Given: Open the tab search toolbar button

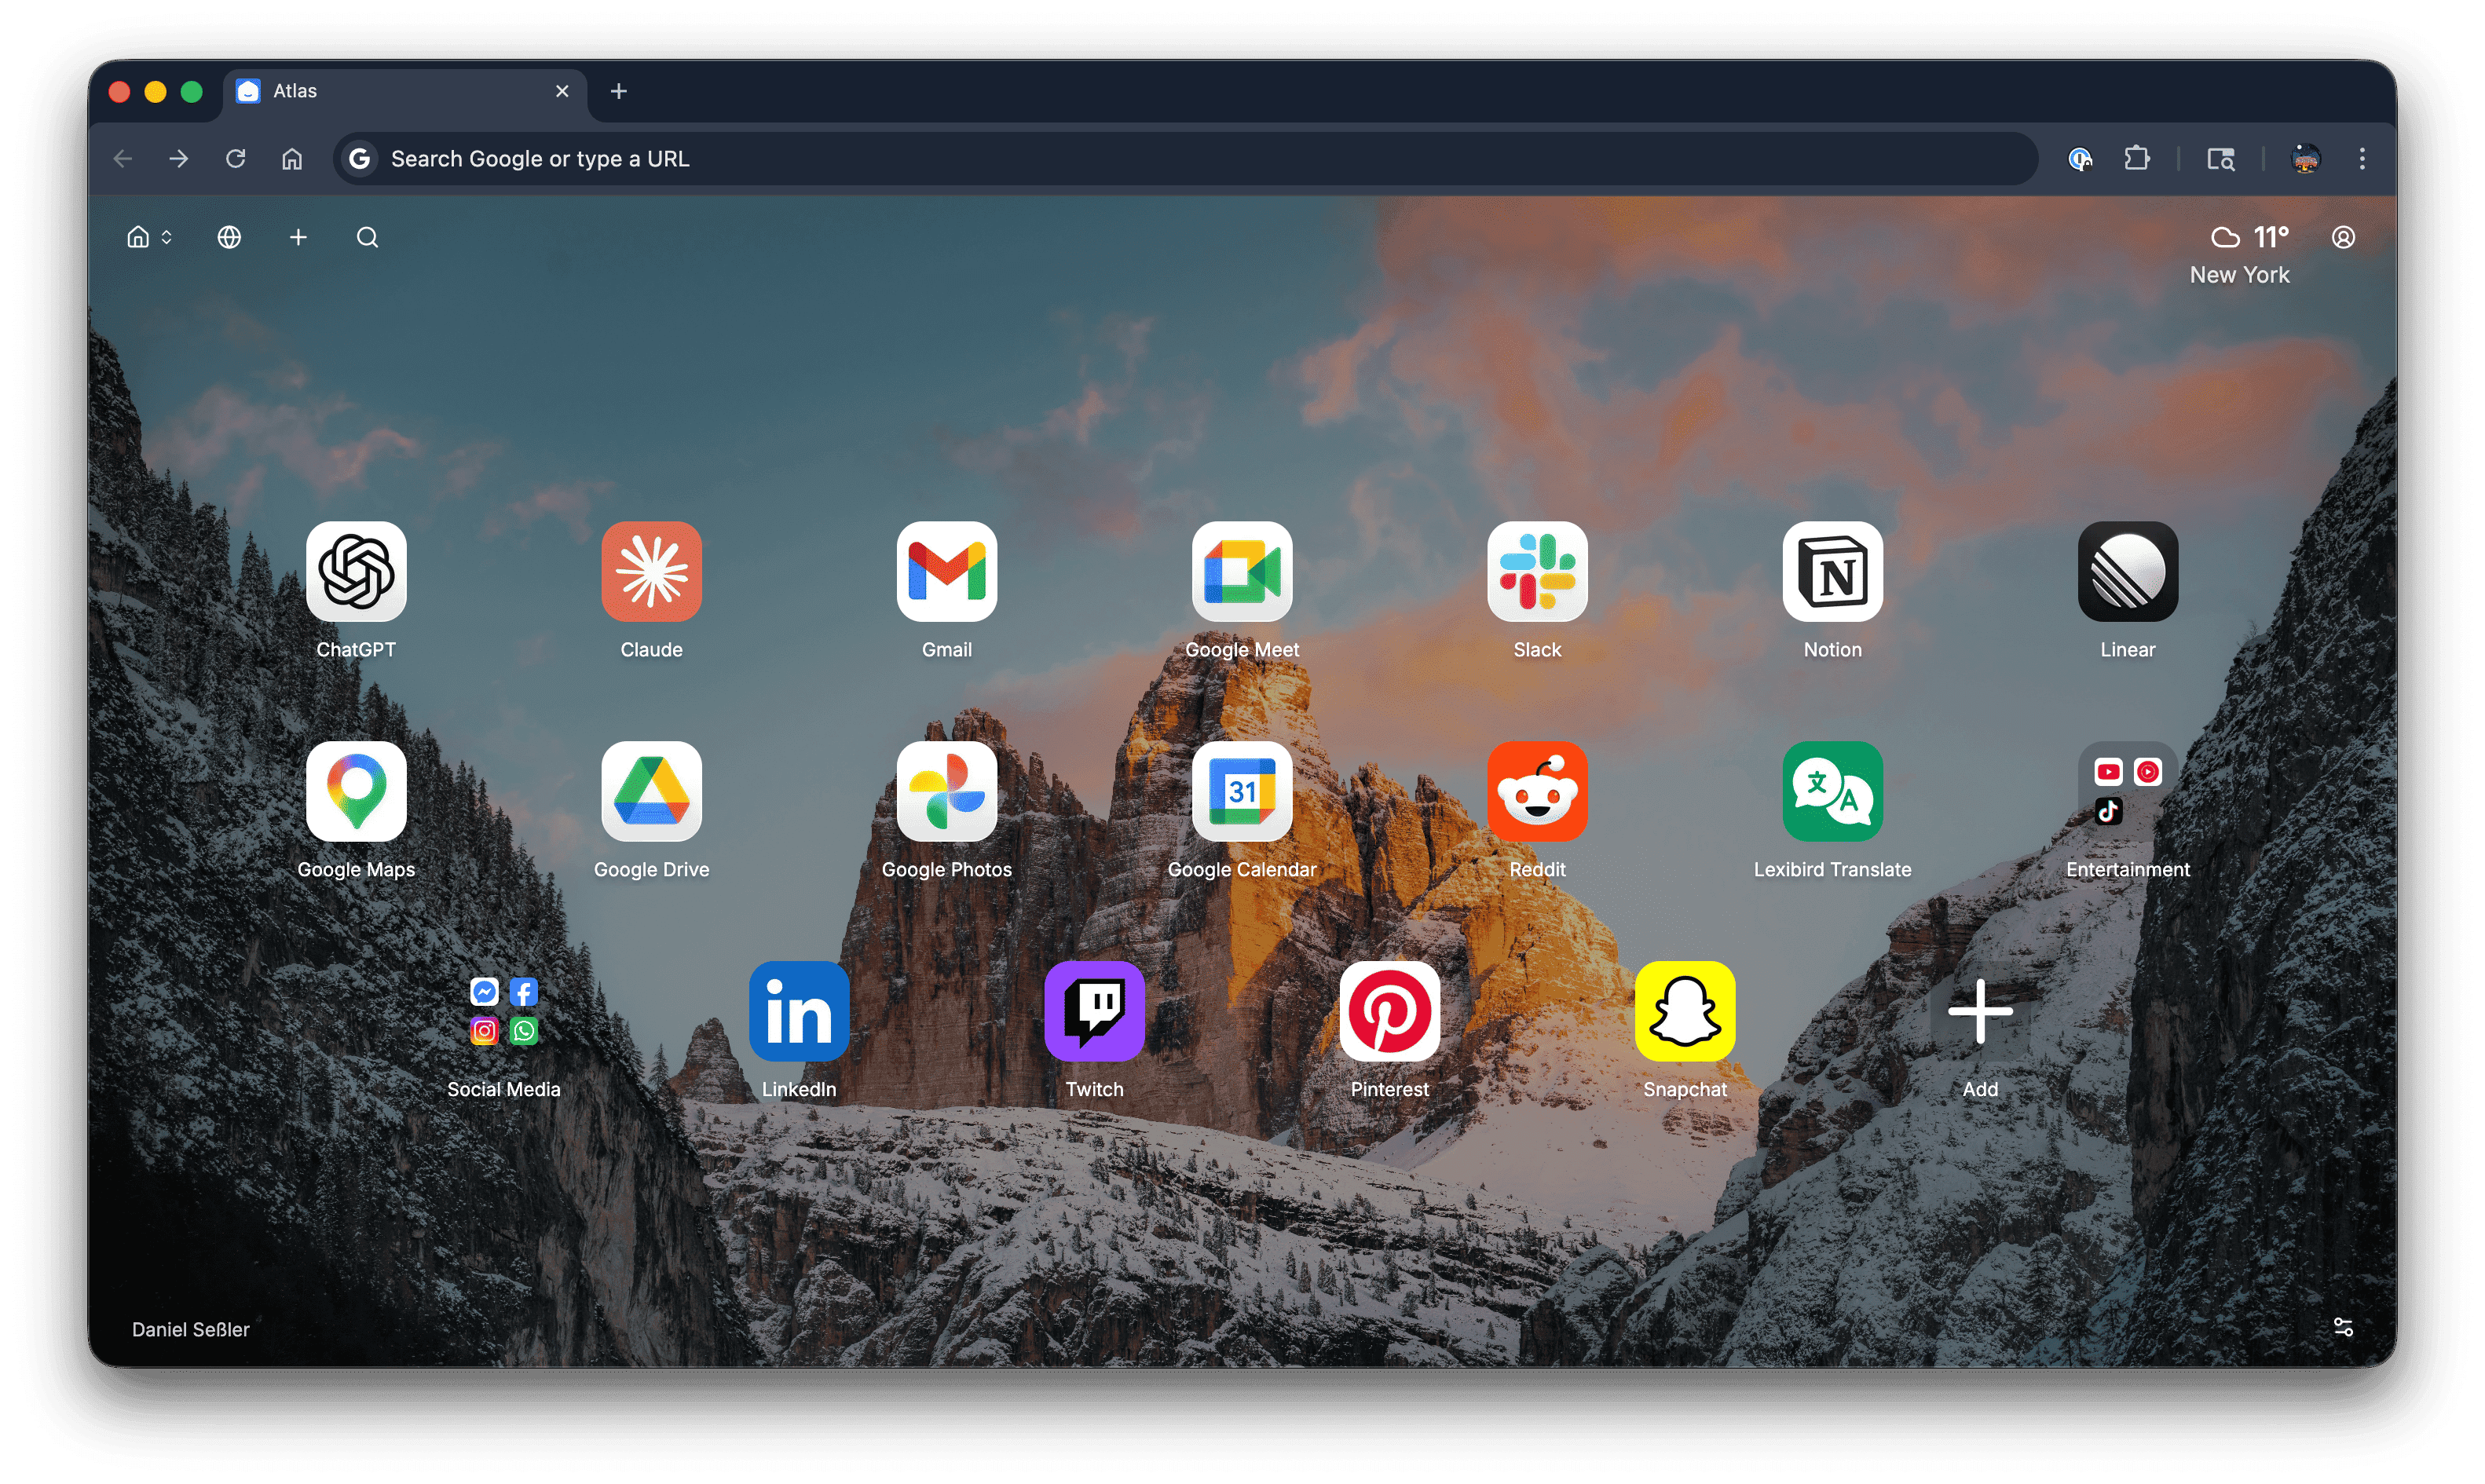Looking at the screenshot, I should 2221,158.
